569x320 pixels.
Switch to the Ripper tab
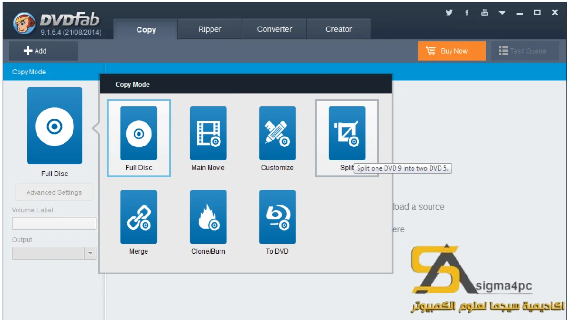(x=210, y=29)
